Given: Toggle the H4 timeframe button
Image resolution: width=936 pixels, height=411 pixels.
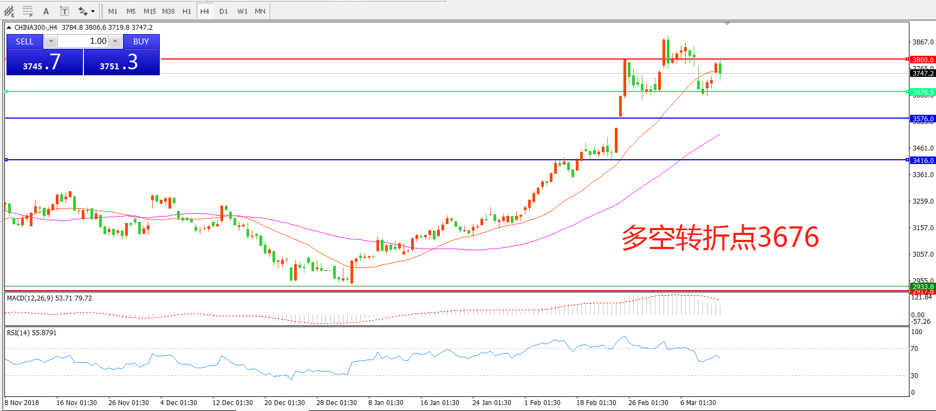Looking at the screenshot, I should [x=204, y=11].
